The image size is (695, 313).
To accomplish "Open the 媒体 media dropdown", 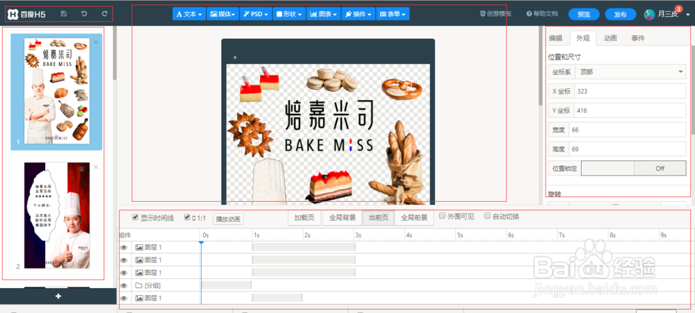I will point(223,14).
